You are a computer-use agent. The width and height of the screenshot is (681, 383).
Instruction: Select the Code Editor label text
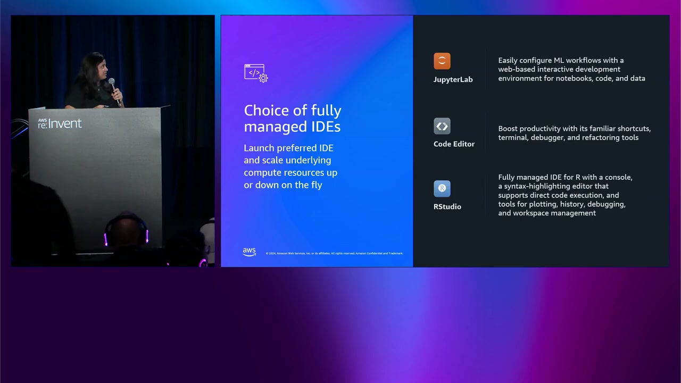454,144
